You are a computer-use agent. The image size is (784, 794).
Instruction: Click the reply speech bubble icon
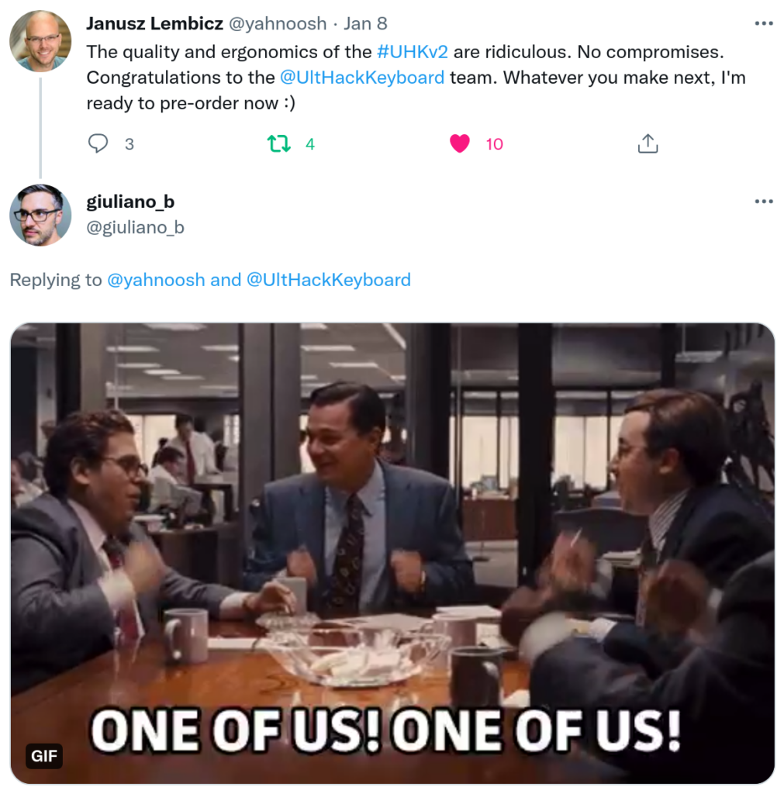pyautogui.click(x=98, y=143)
